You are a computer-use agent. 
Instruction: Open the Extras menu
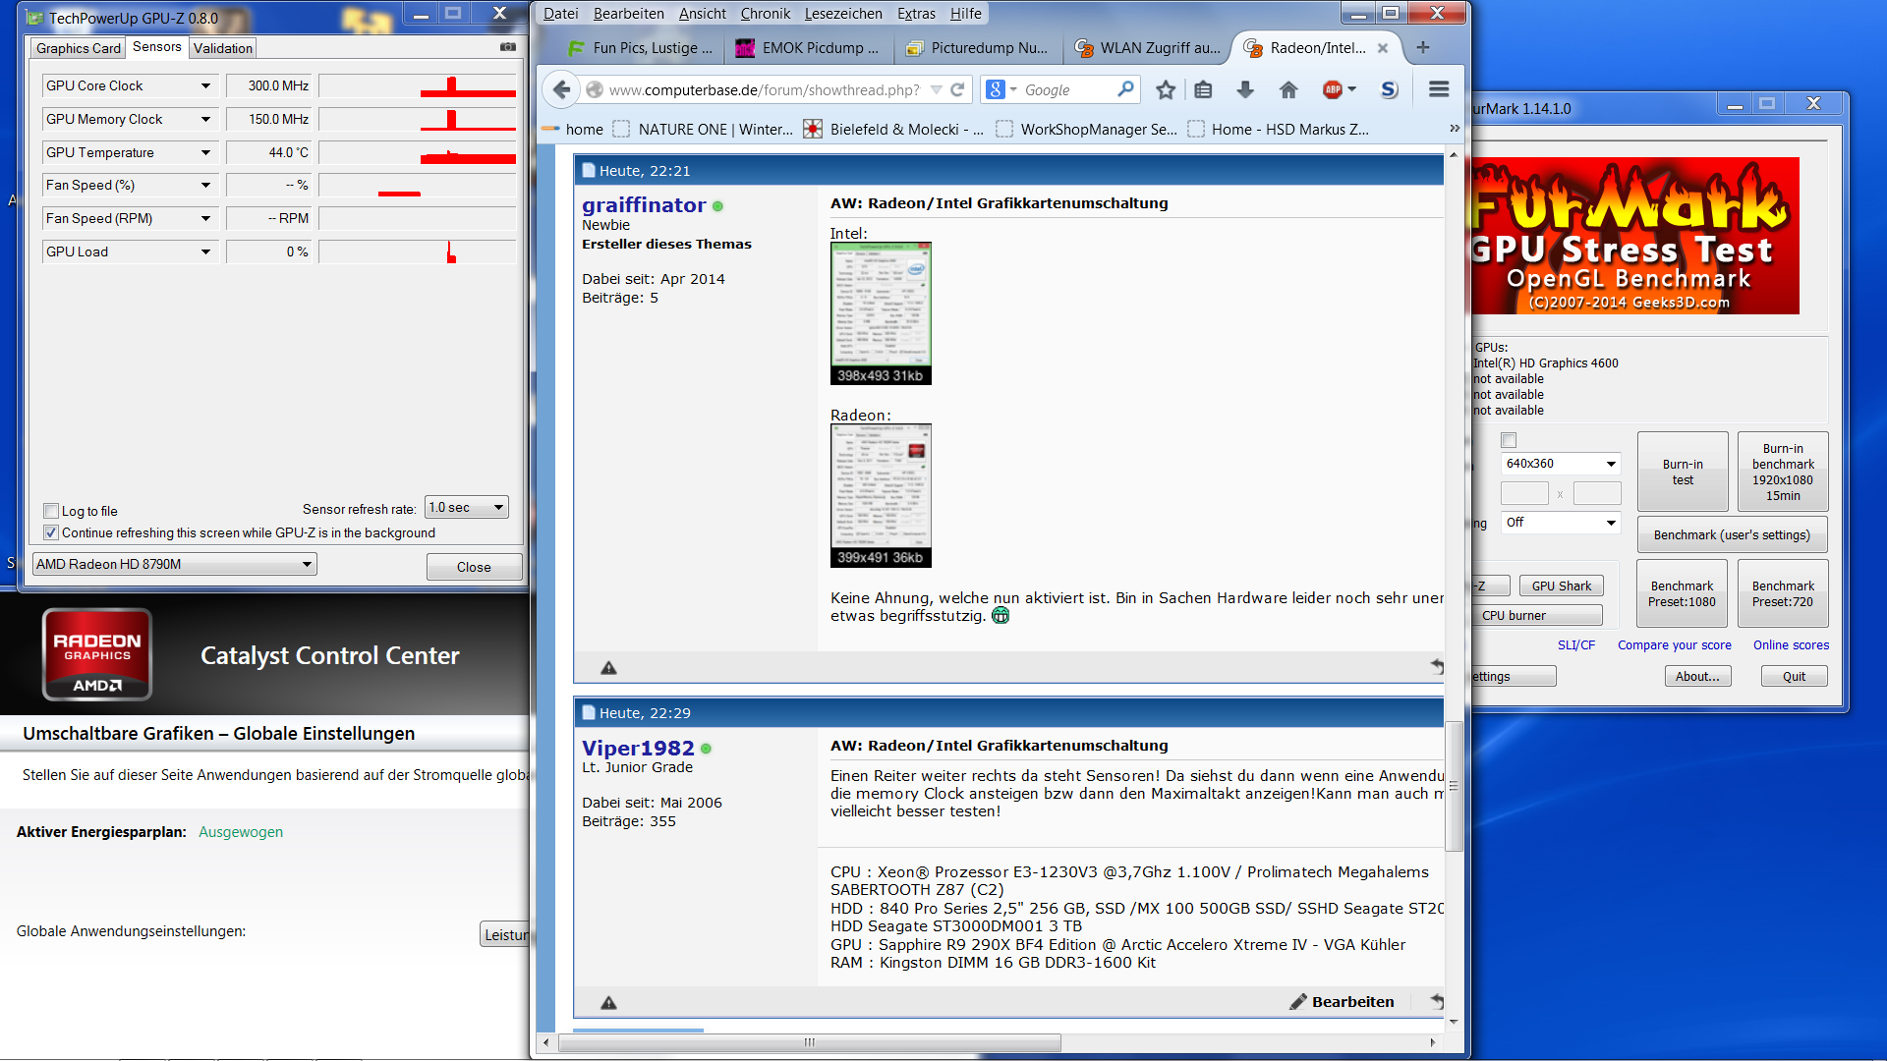pos(916,14)
